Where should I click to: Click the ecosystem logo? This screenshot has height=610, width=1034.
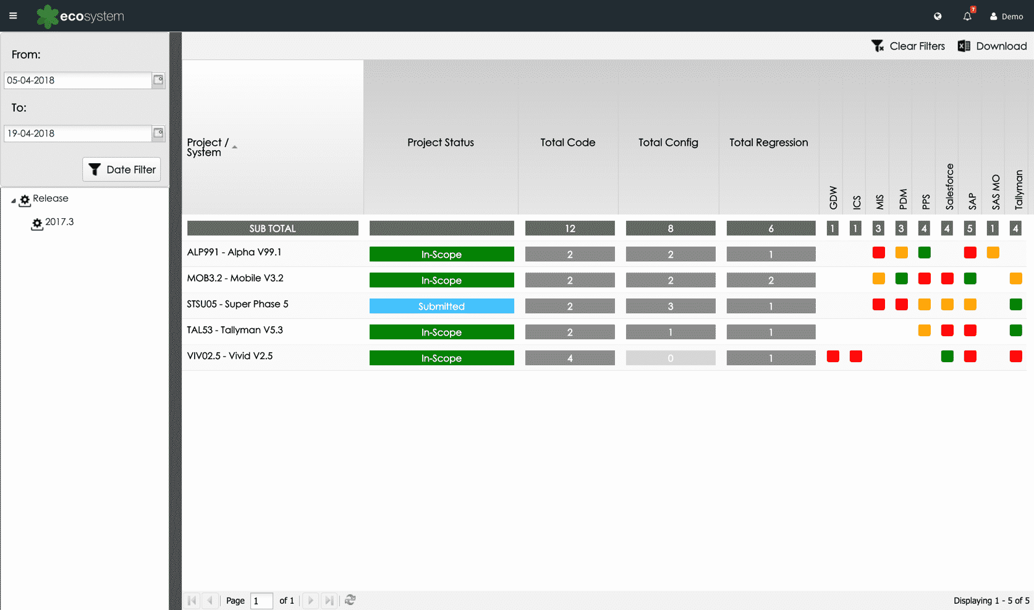(x=80, y=17)
